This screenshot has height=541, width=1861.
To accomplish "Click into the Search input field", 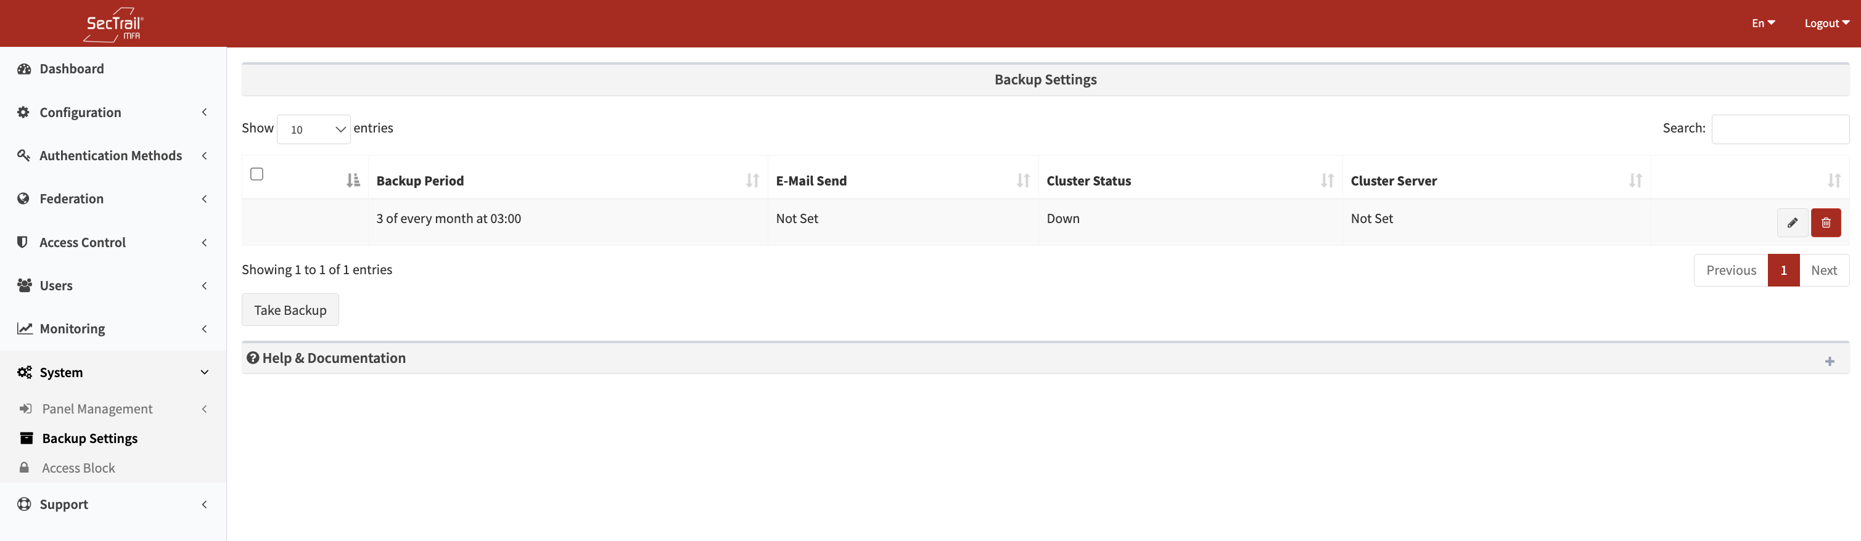I will [x=1780, y=129].
